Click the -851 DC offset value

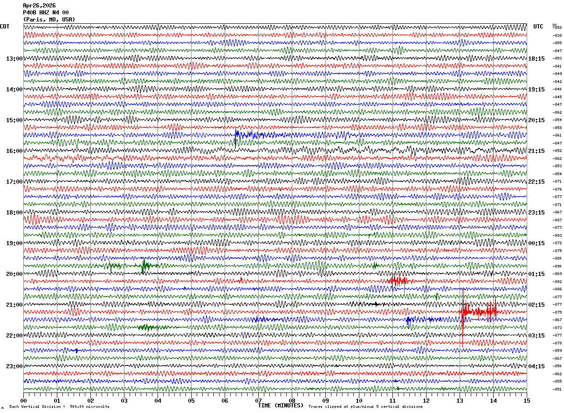557,389
